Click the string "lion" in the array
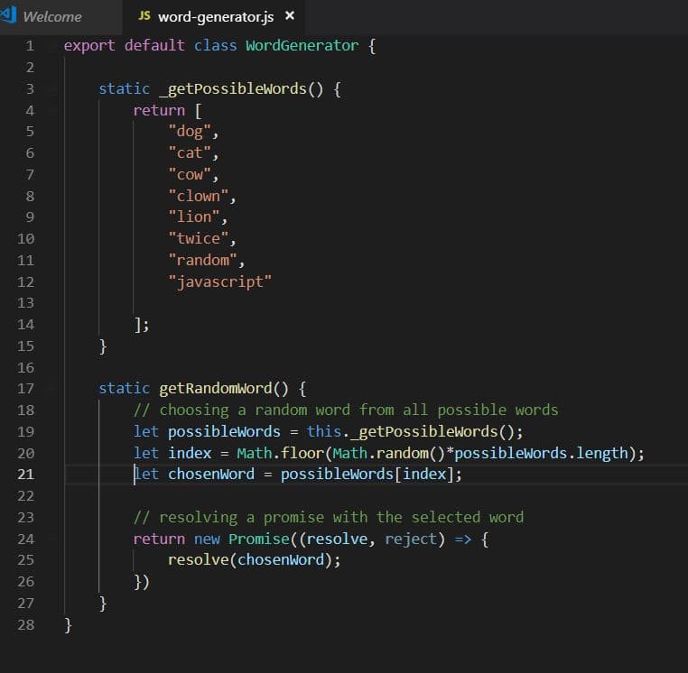Image resolution: width=688 pixels, height=673 pixels. (194, 217)
